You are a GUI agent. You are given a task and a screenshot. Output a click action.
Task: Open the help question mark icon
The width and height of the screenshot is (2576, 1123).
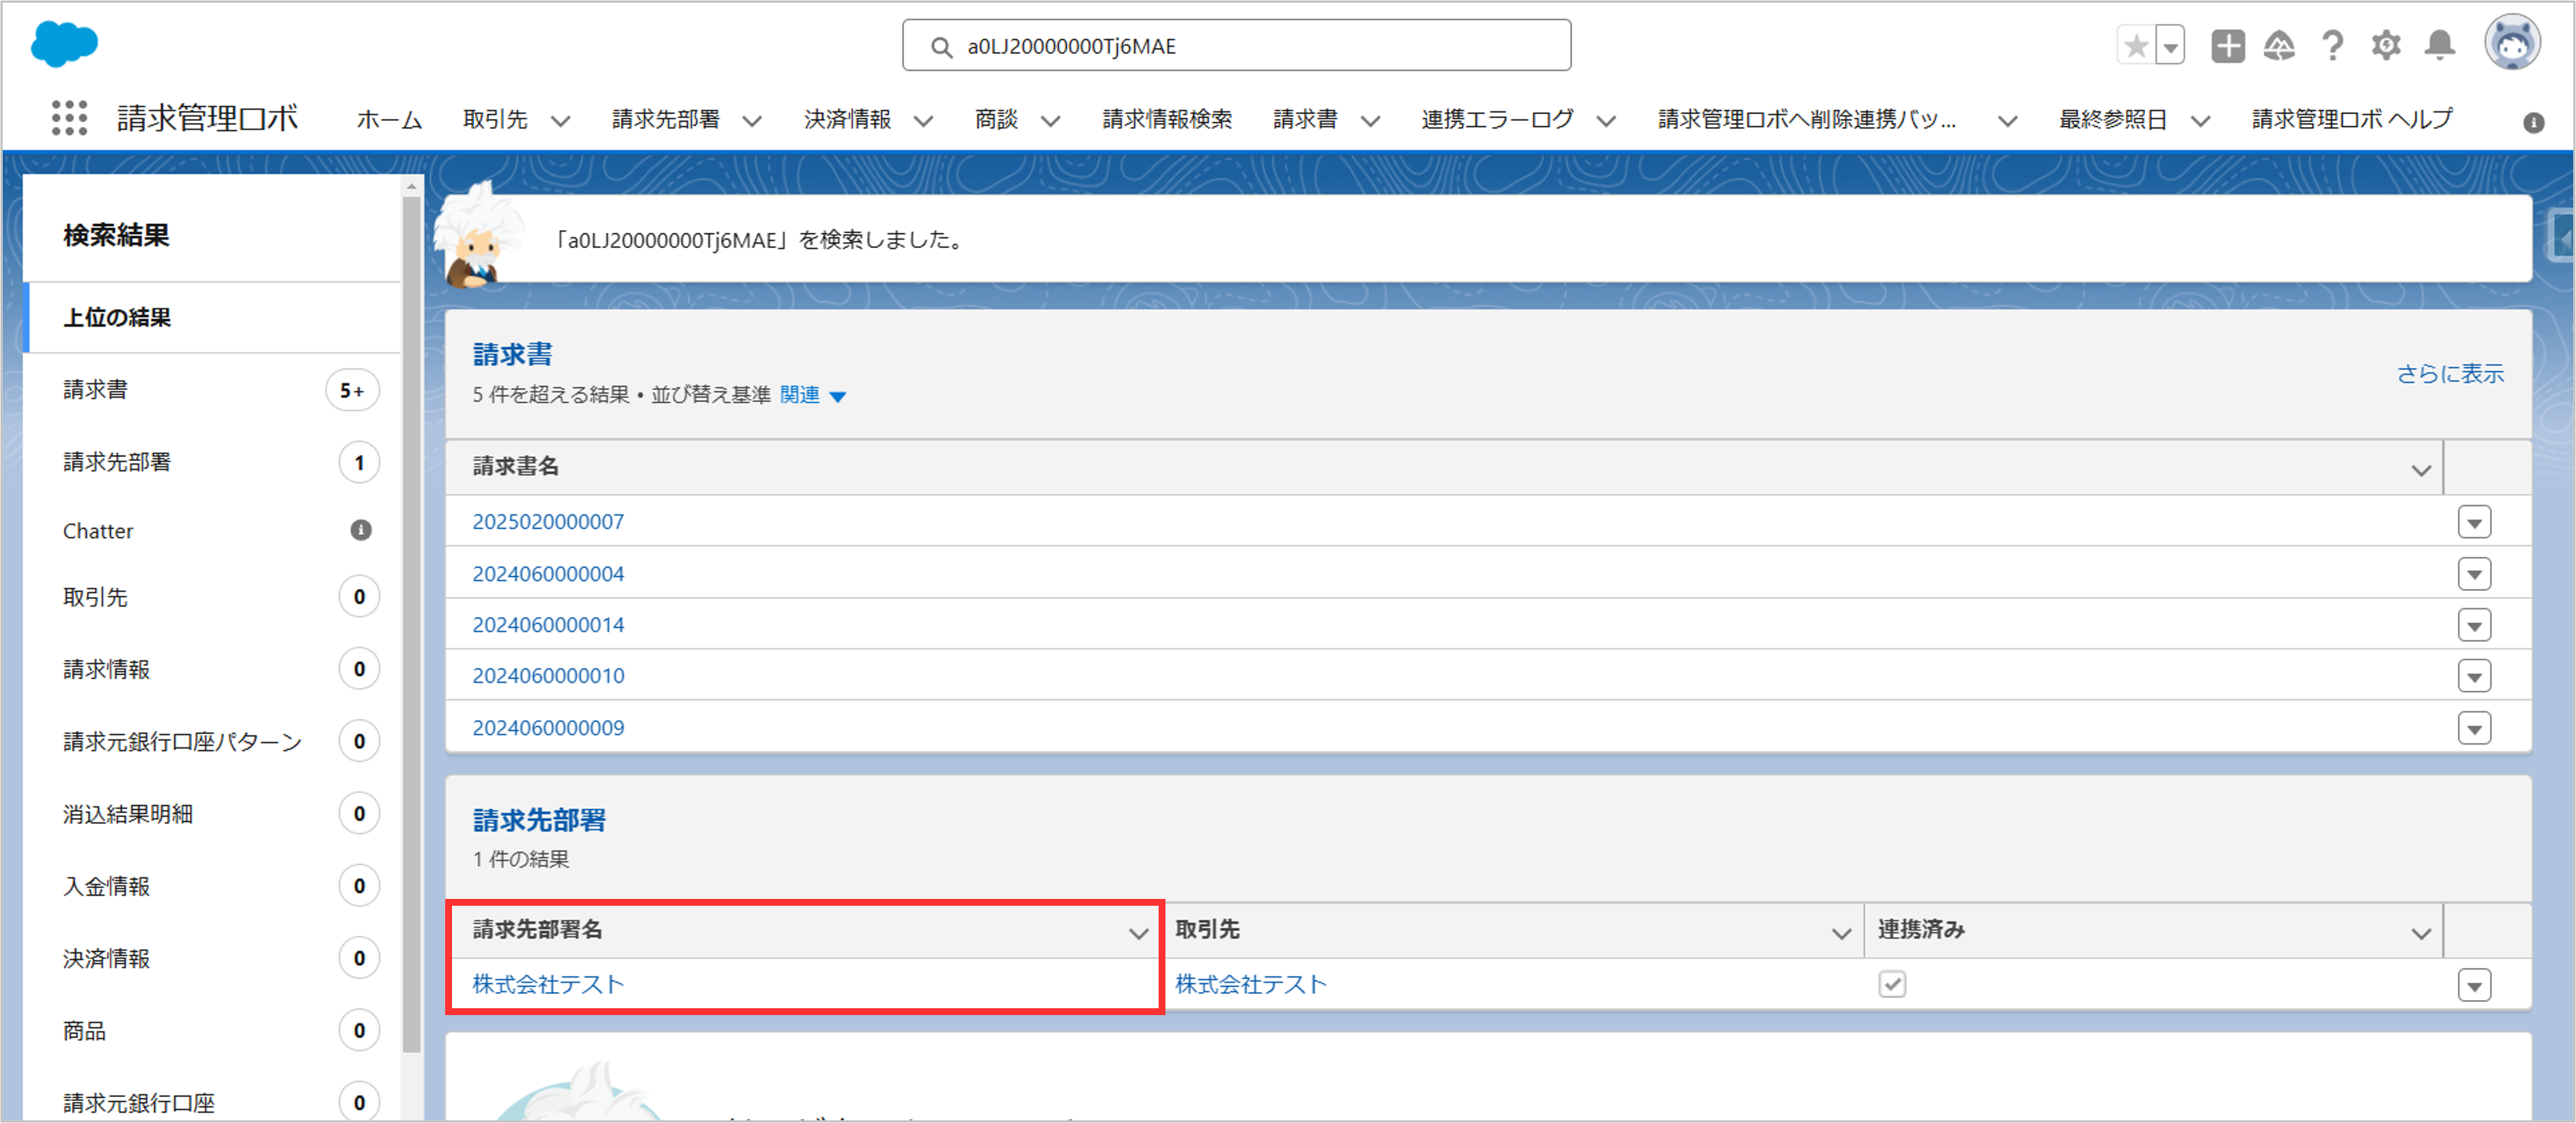(2332, 46)
